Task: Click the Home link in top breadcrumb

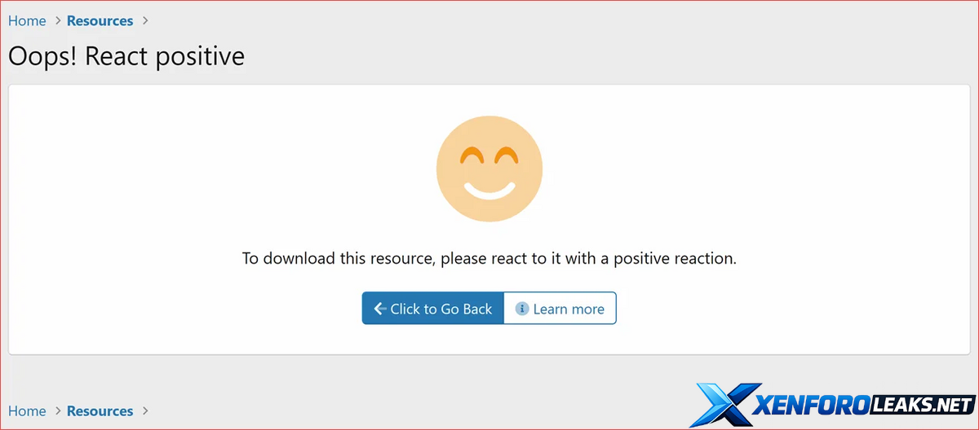Action: [x=27, y=21]
